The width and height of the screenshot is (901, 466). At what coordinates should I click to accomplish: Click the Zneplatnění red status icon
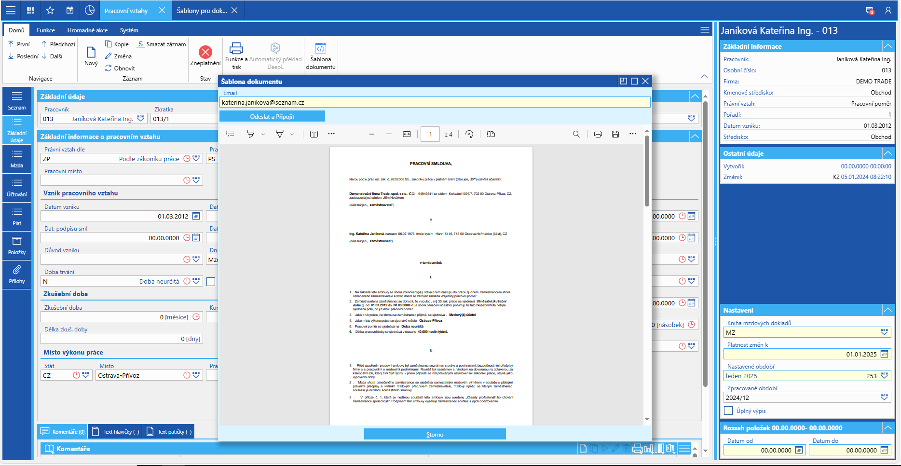[205, 52]
